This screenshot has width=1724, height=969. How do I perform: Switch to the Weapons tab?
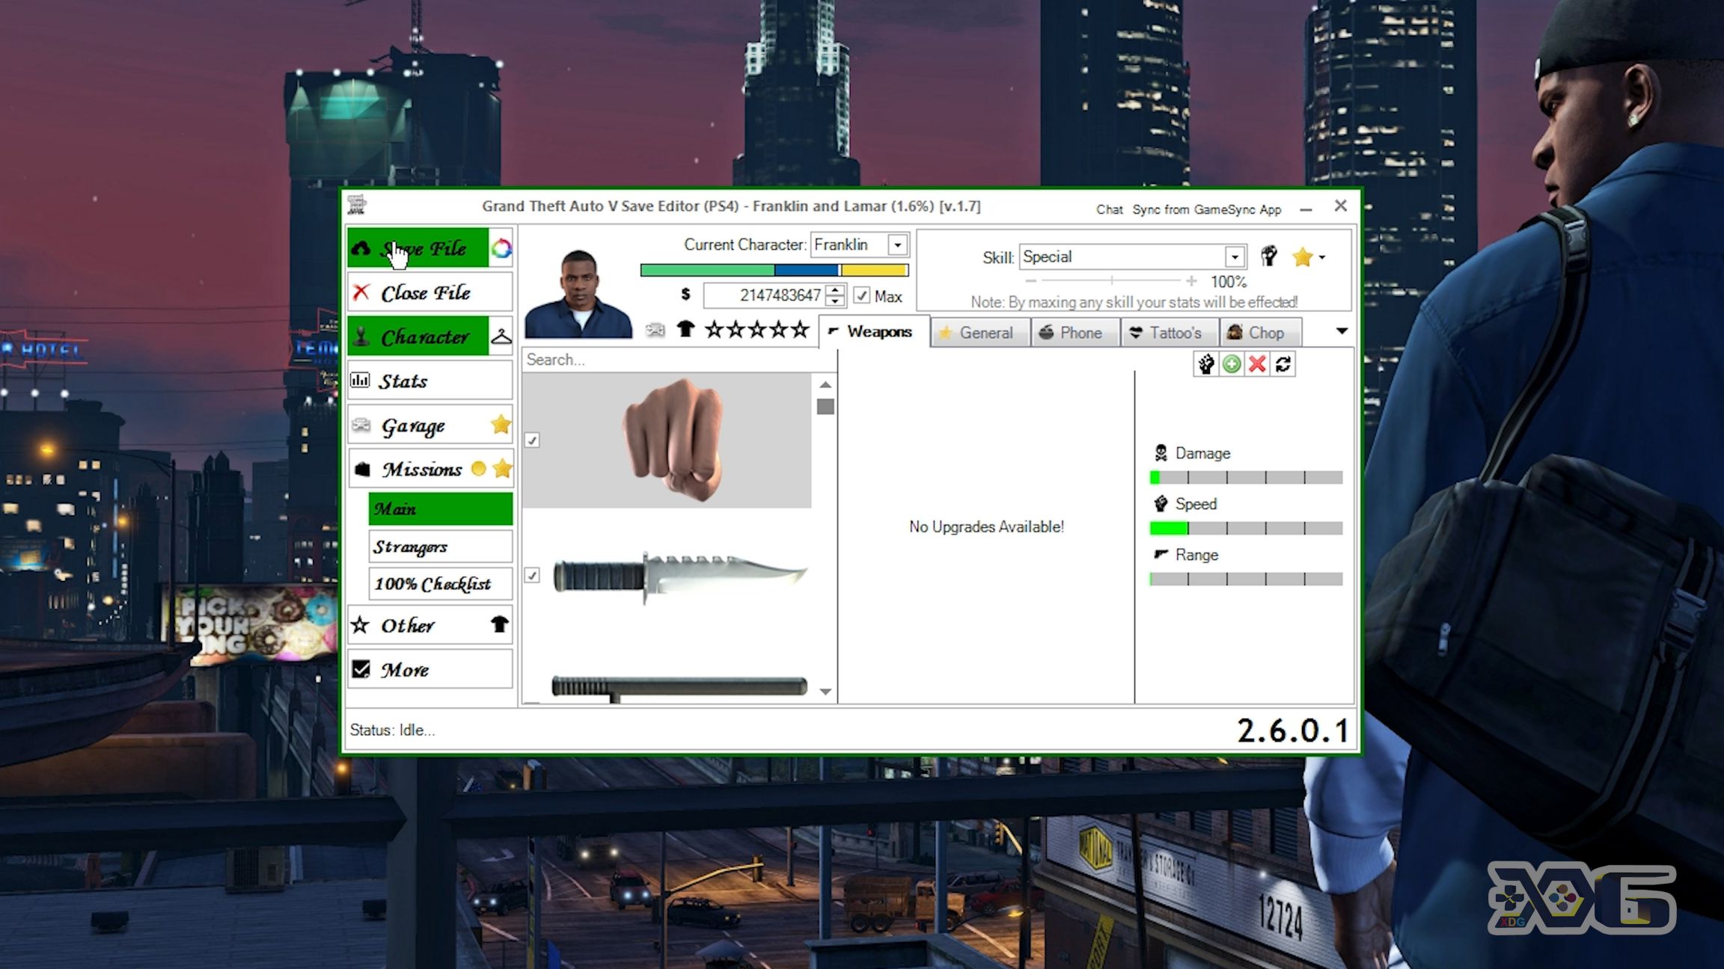[x=874, y=332]
